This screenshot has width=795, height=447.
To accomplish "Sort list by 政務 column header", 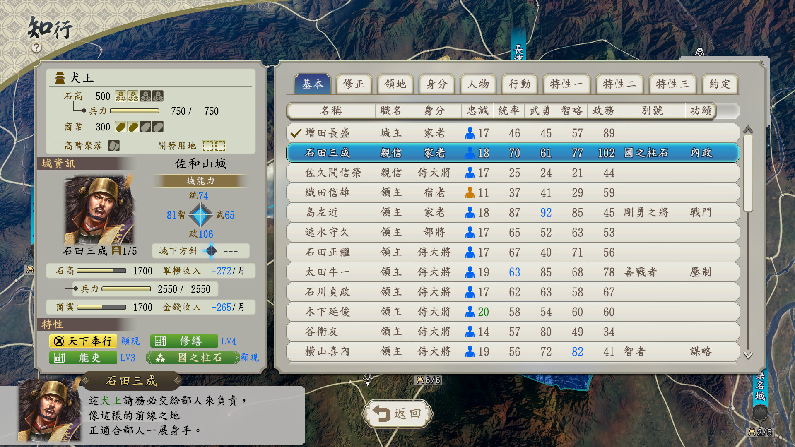I will 603,111.
